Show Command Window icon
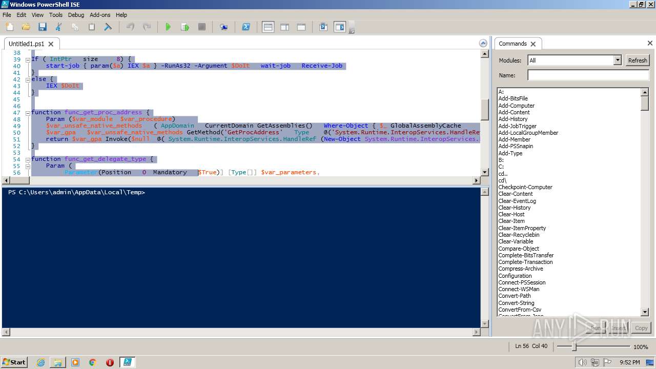 click(x=323, y=27)
